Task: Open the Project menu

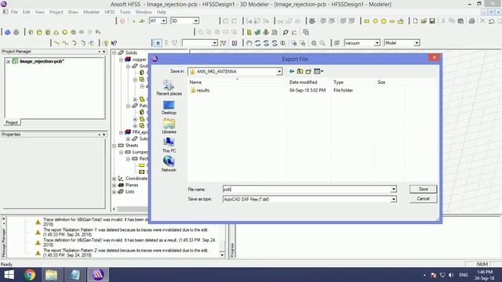Action: pos(56,13)
